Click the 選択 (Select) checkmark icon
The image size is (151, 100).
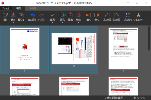(53, 15)
